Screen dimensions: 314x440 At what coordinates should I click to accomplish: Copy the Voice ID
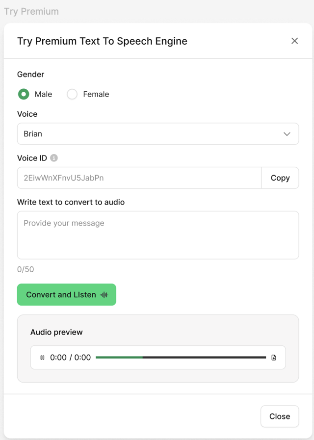coord(280,178)
